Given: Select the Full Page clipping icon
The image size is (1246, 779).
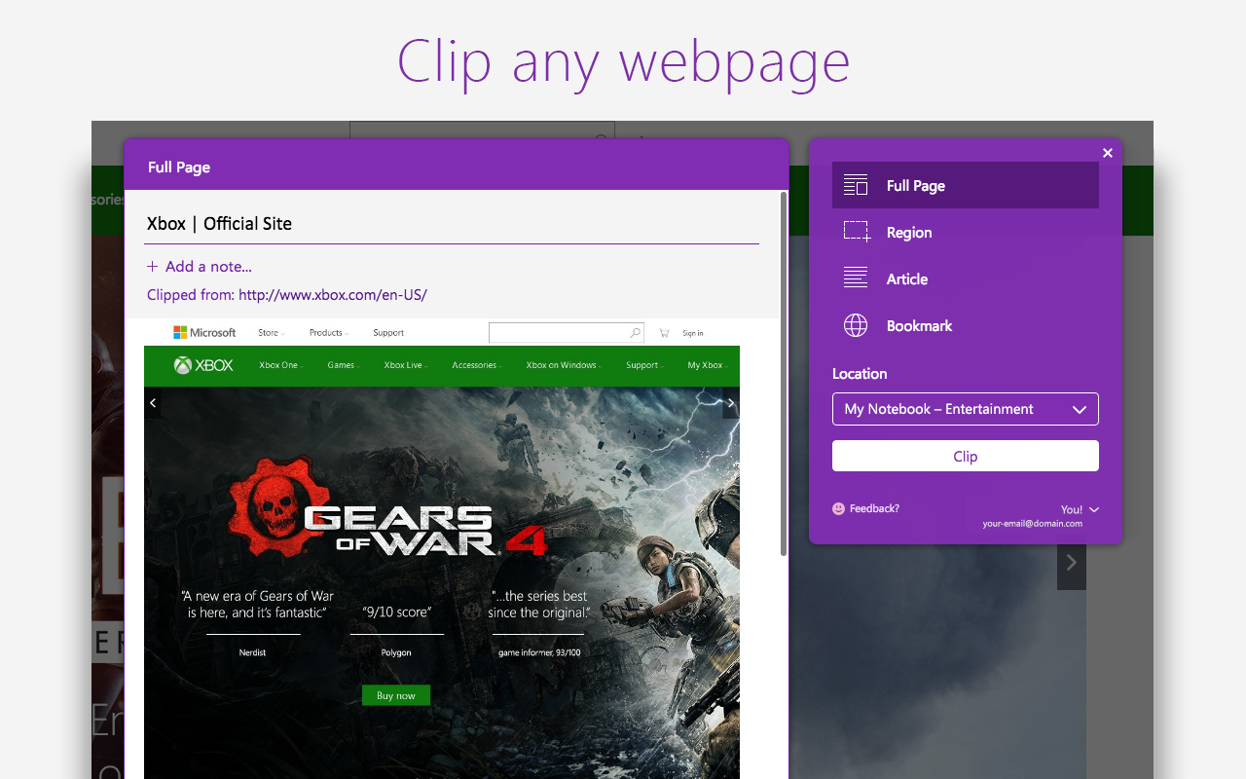Looking at the screenshot, I should pyautogui.click(x=855, y=185).
